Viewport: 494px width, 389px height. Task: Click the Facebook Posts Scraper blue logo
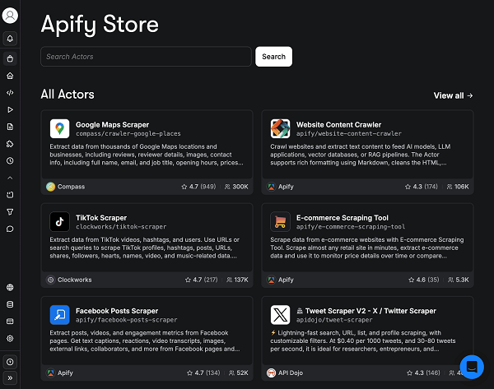(59, 315)
